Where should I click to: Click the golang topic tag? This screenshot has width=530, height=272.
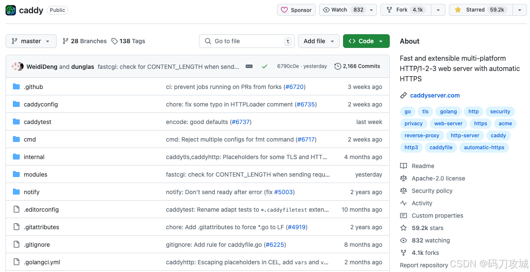point(449,112)
